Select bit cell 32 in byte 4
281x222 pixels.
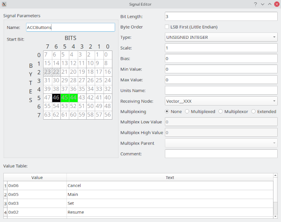(108, 89)
